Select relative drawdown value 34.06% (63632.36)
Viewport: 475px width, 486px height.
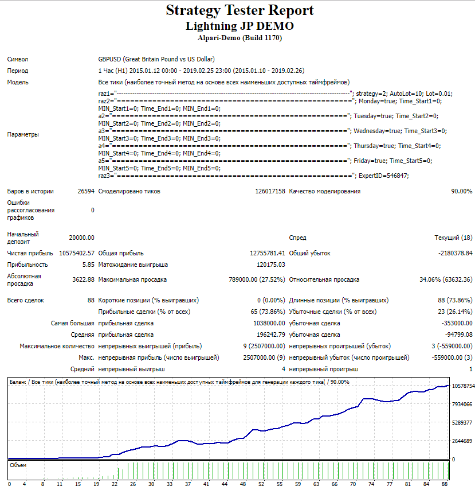(x=446, y=279)
